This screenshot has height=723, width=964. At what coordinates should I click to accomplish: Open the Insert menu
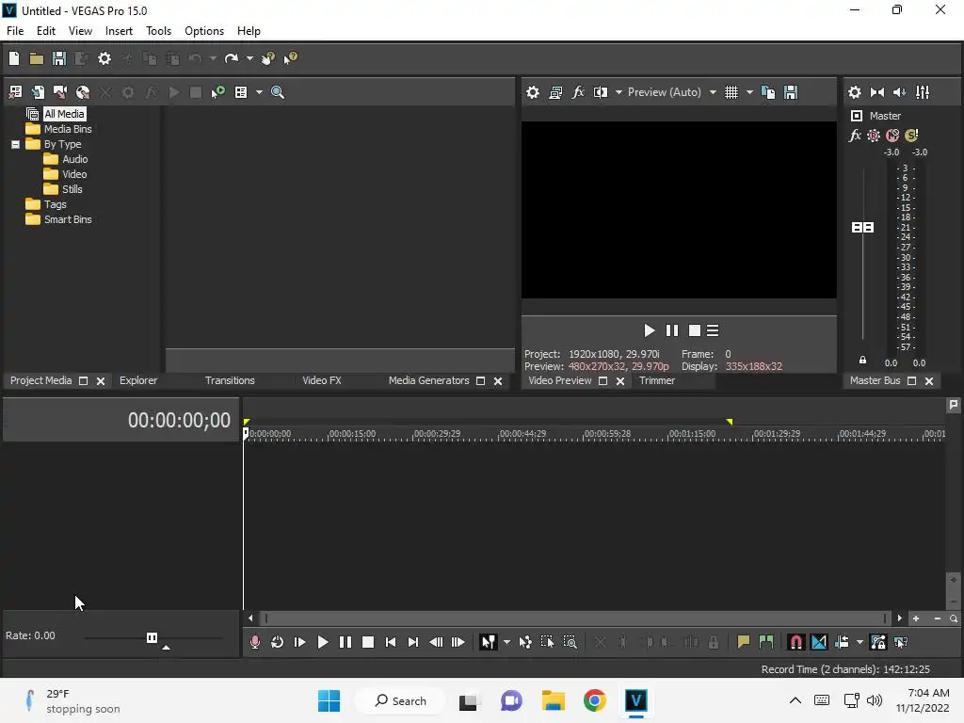pyautogui.click(x=119, y=31)
